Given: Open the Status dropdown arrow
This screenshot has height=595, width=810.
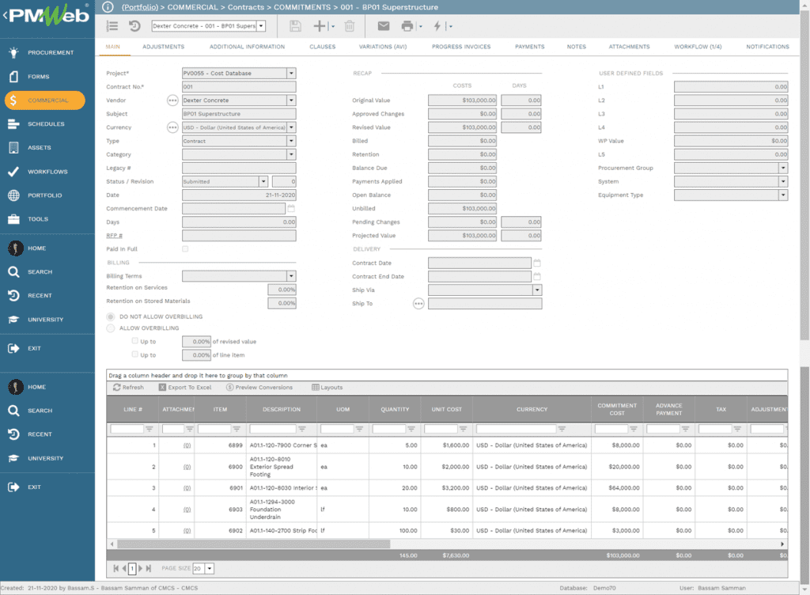Looking at the screenshot, I should pyautogui.click(x=263, y=181).
